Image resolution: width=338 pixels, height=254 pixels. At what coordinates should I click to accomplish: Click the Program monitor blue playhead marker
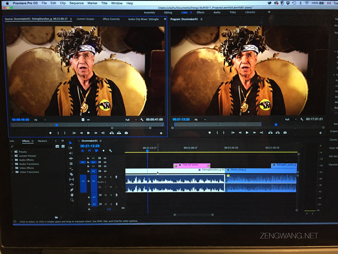(276, 125)
